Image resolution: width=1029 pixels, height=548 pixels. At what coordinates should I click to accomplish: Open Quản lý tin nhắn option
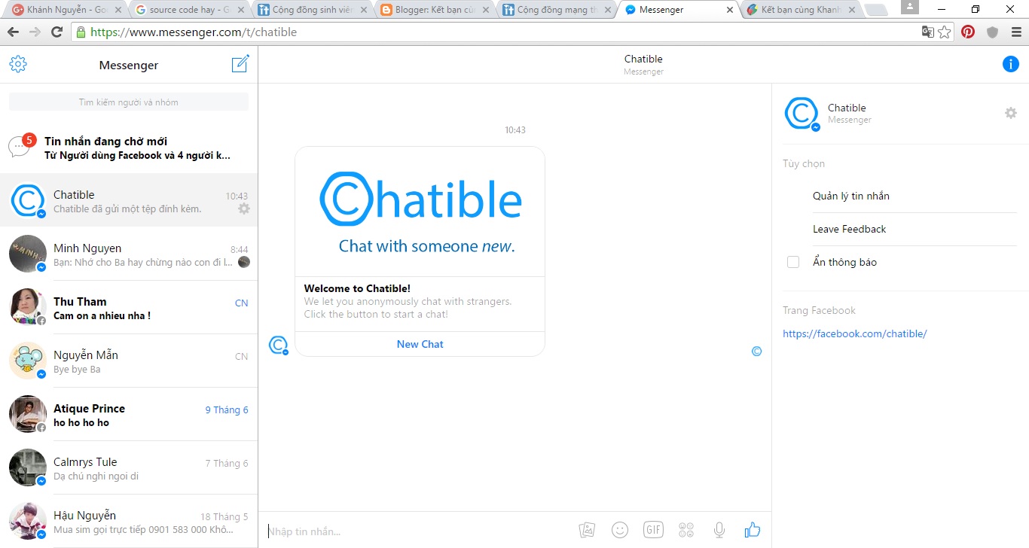851,196
